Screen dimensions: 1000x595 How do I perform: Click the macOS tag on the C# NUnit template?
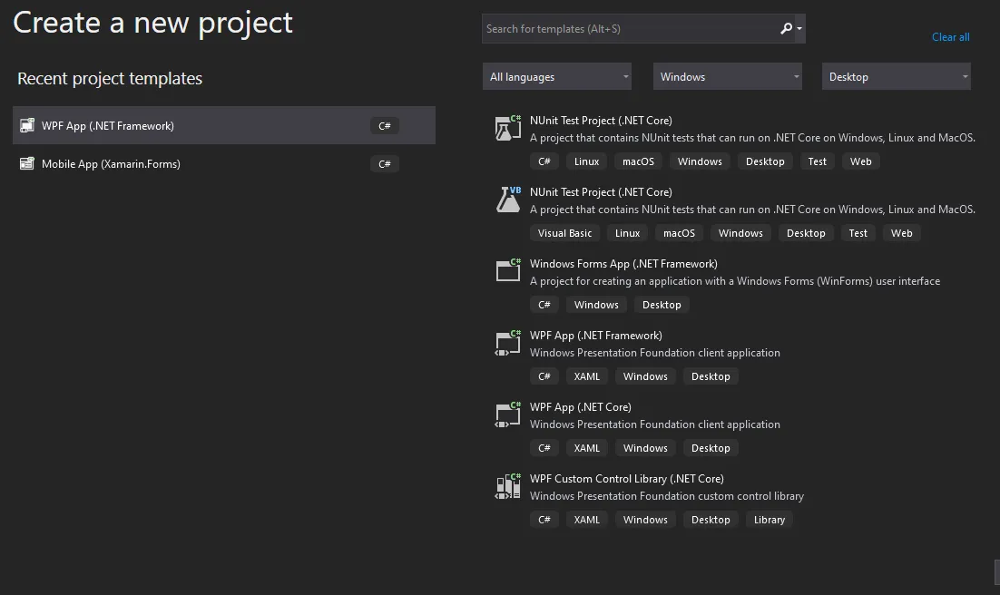639,162
